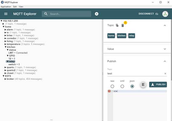Image resolution: width=172 pixels, height=121 pixels.
Task: Open the hamburger navigation menu
Action: point(6,14)
